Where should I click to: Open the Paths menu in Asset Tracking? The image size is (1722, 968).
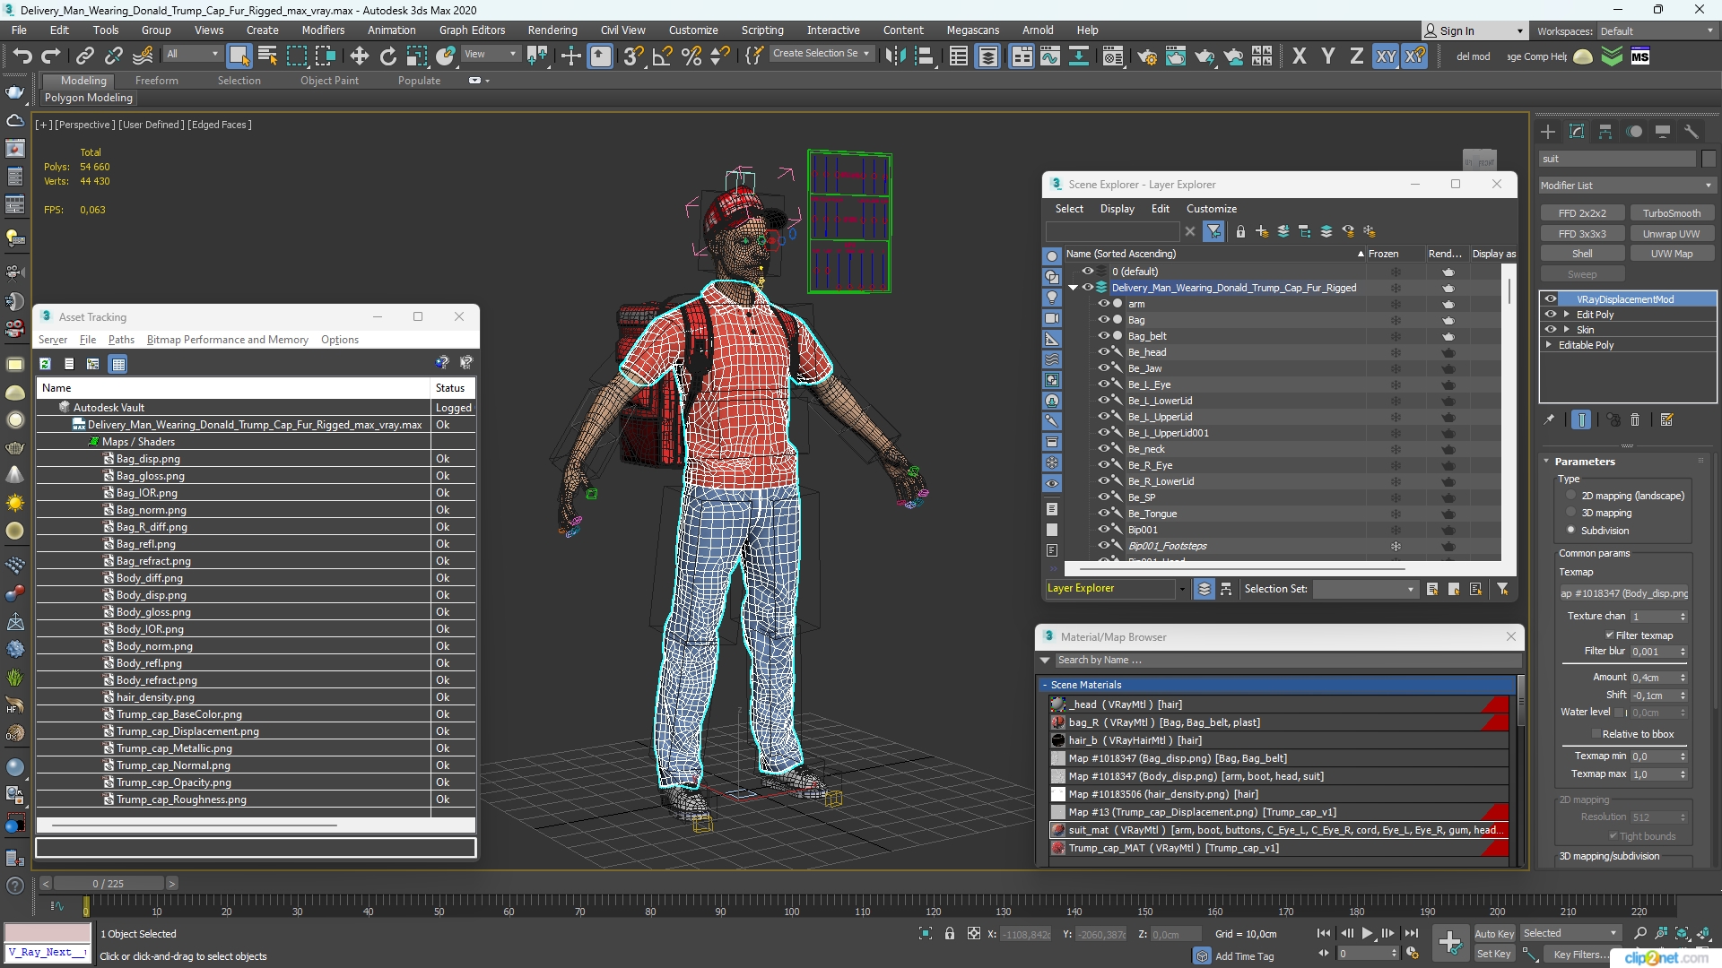121,340
